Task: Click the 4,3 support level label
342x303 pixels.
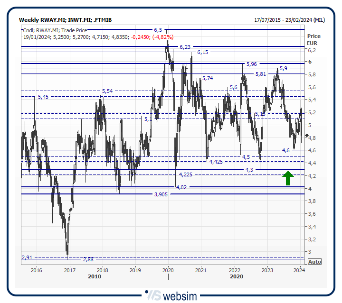Action: pos(249,170)
